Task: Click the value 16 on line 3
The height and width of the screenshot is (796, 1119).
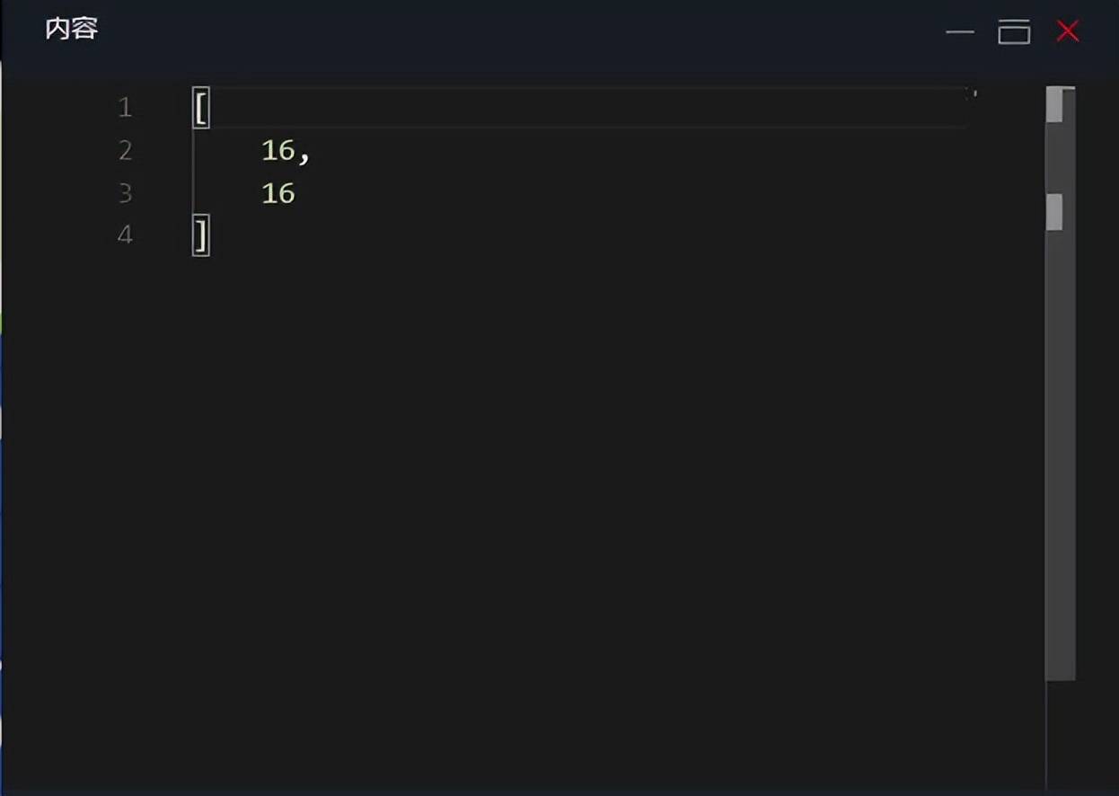Action: [278, 193]
